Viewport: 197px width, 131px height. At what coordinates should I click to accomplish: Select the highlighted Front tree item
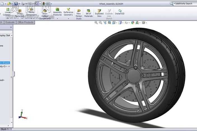(5, 63)
